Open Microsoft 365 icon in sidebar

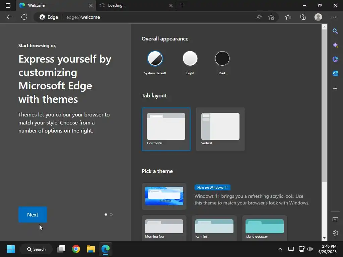point(335,59)
